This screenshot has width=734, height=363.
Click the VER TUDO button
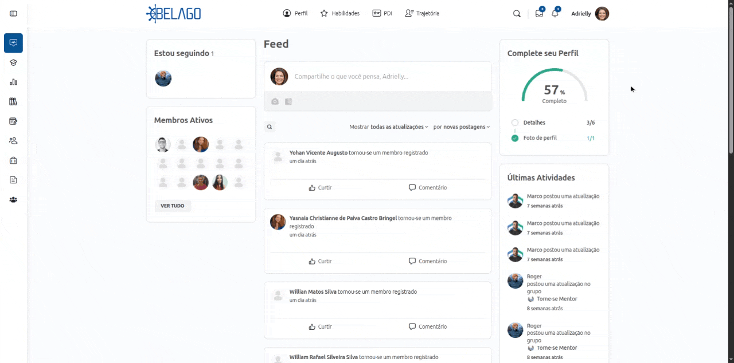[173, 206]
